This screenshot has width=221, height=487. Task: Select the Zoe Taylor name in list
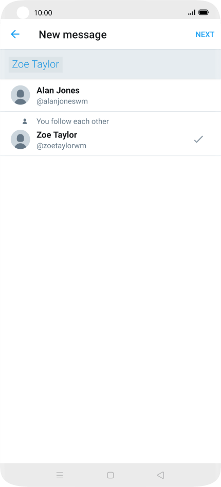click(x=57, y=135)
